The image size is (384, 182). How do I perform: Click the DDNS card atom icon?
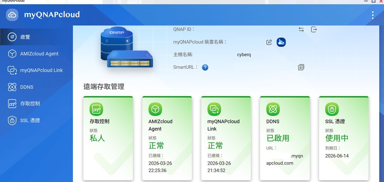273,110
